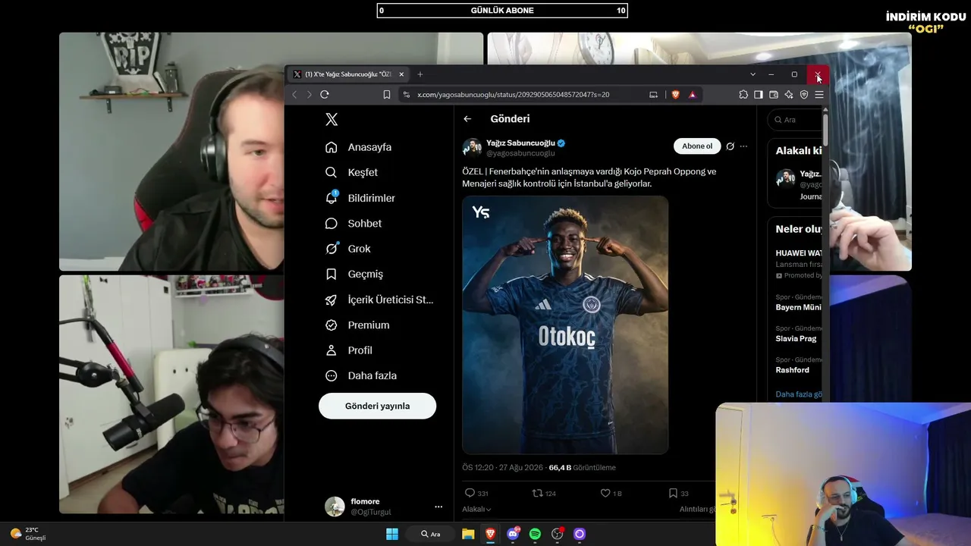
Task: Click the flomore account avatar
Action: tap(335, 507)
